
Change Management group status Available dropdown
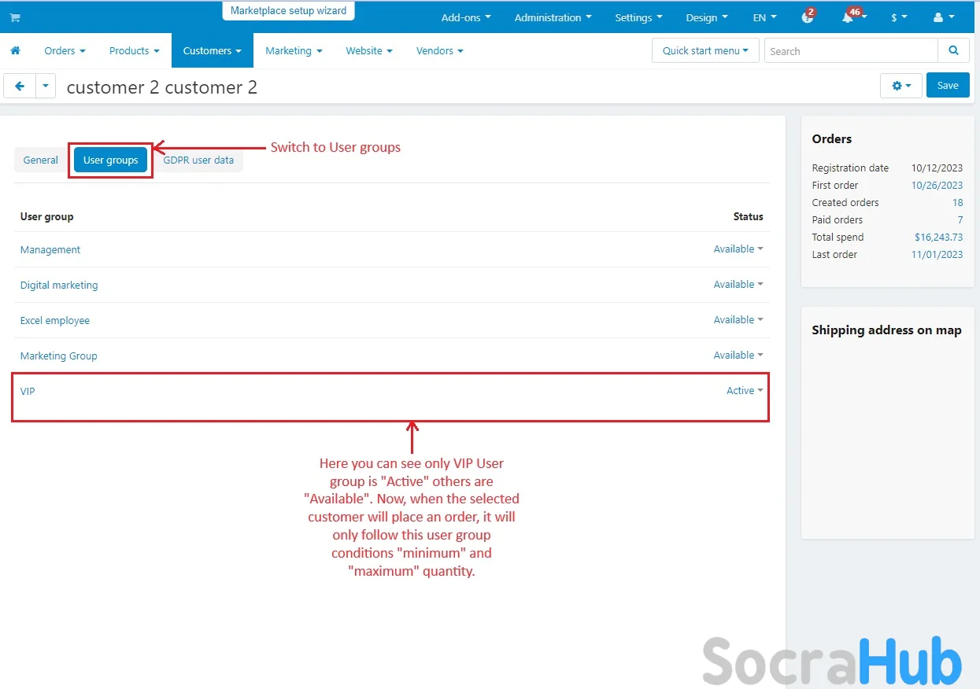[738, 249]
